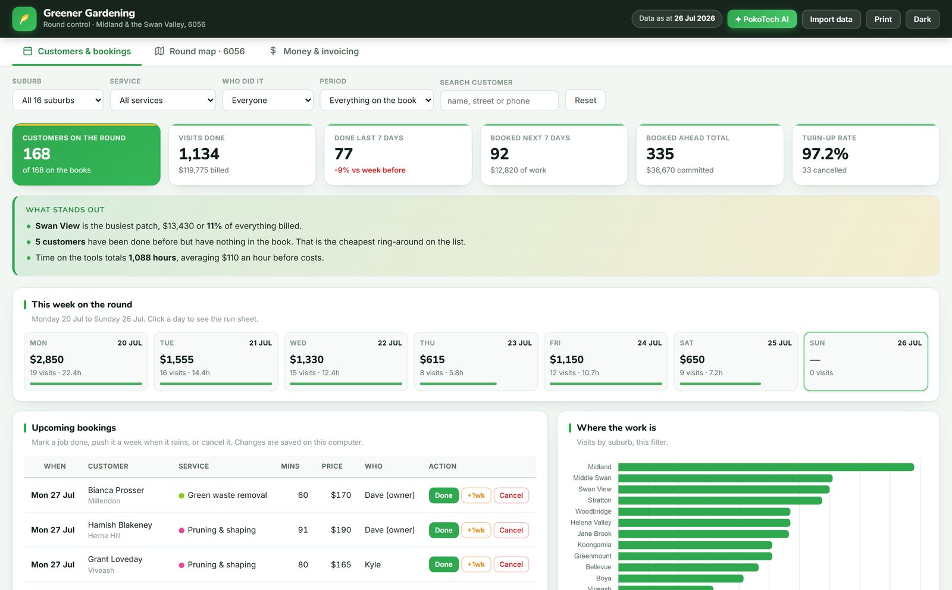This screenshot has height=590, width=952.
Task: Click the calendar icon on Customers & bookings tab
Action: [x=27, y=51]
